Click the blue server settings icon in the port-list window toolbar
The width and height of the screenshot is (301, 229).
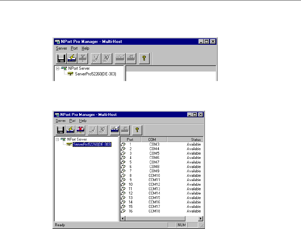[115, 130]
